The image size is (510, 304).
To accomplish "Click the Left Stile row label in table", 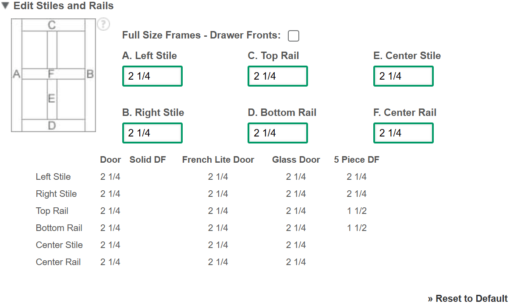I will tap(53, 177).
